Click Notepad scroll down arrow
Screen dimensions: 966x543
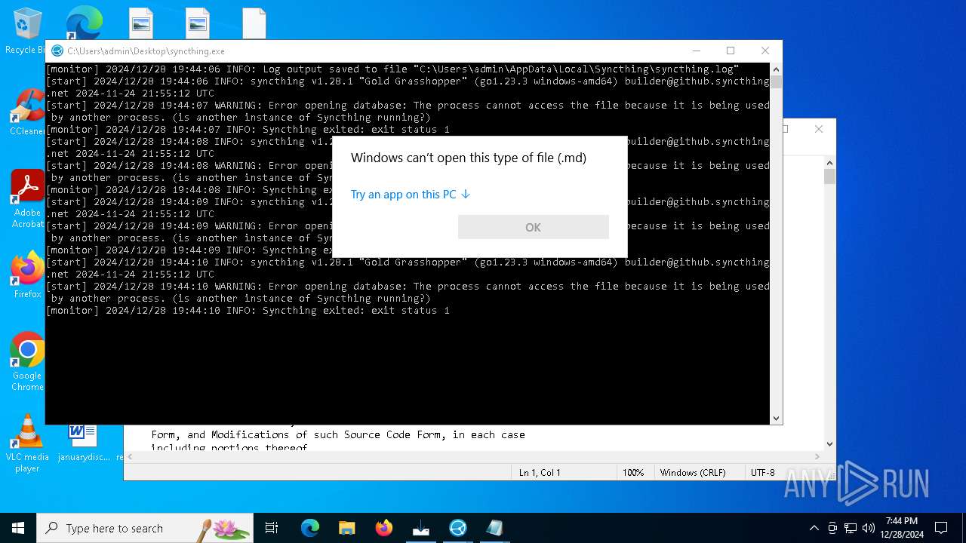(829, 444)
